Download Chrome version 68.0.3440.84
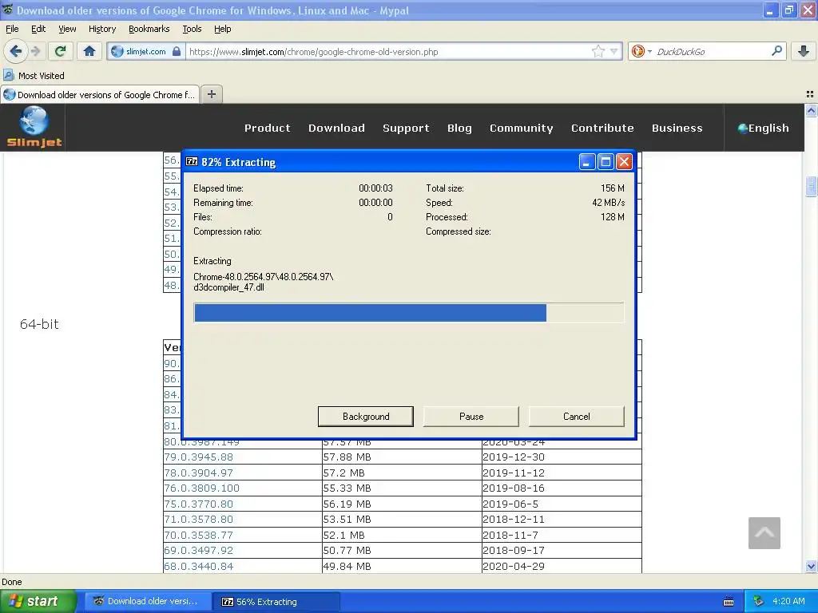This screenshot has height=613, width=818. pyautogui.click(x=199, y=566)
